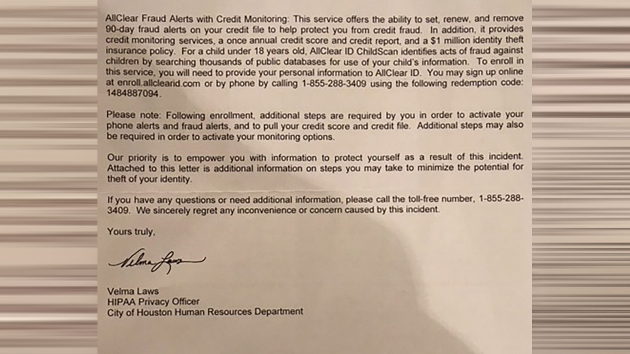Select the redemption code 1484887094
The width and height of the screenshot is (630, 354).
133,93
